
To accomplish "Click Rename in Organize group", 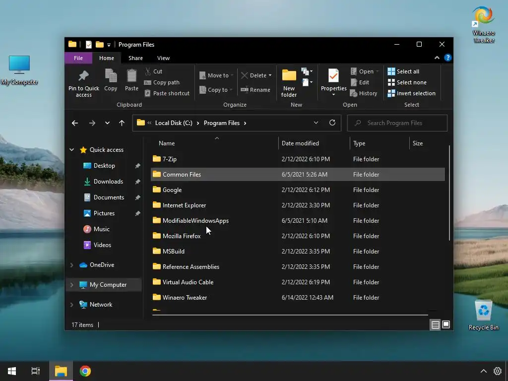I will click(x=255, y=90).
